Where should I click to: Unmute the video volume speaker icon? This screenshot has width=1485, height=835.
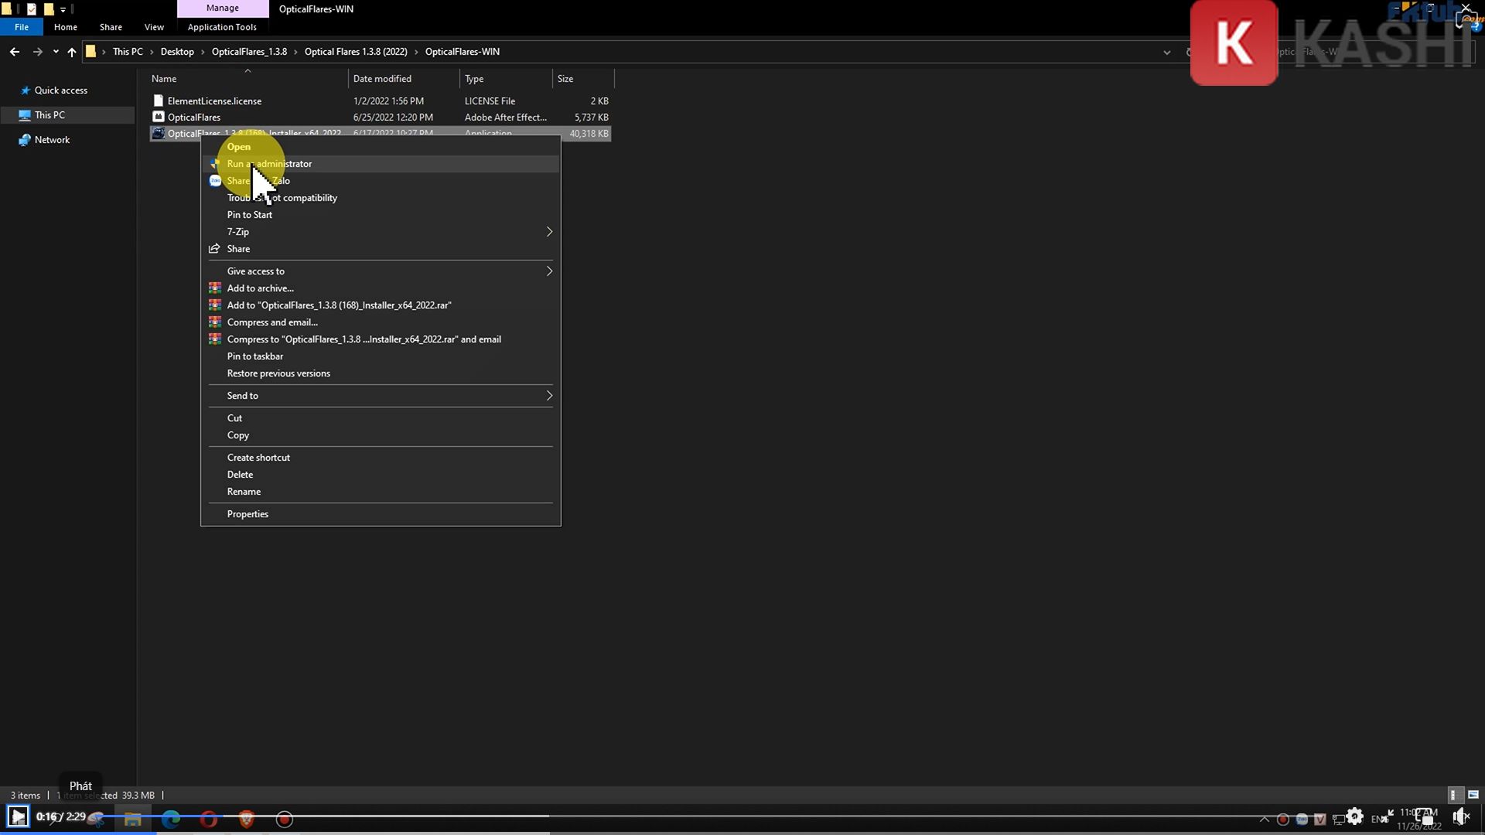(x=1460, y=816)
